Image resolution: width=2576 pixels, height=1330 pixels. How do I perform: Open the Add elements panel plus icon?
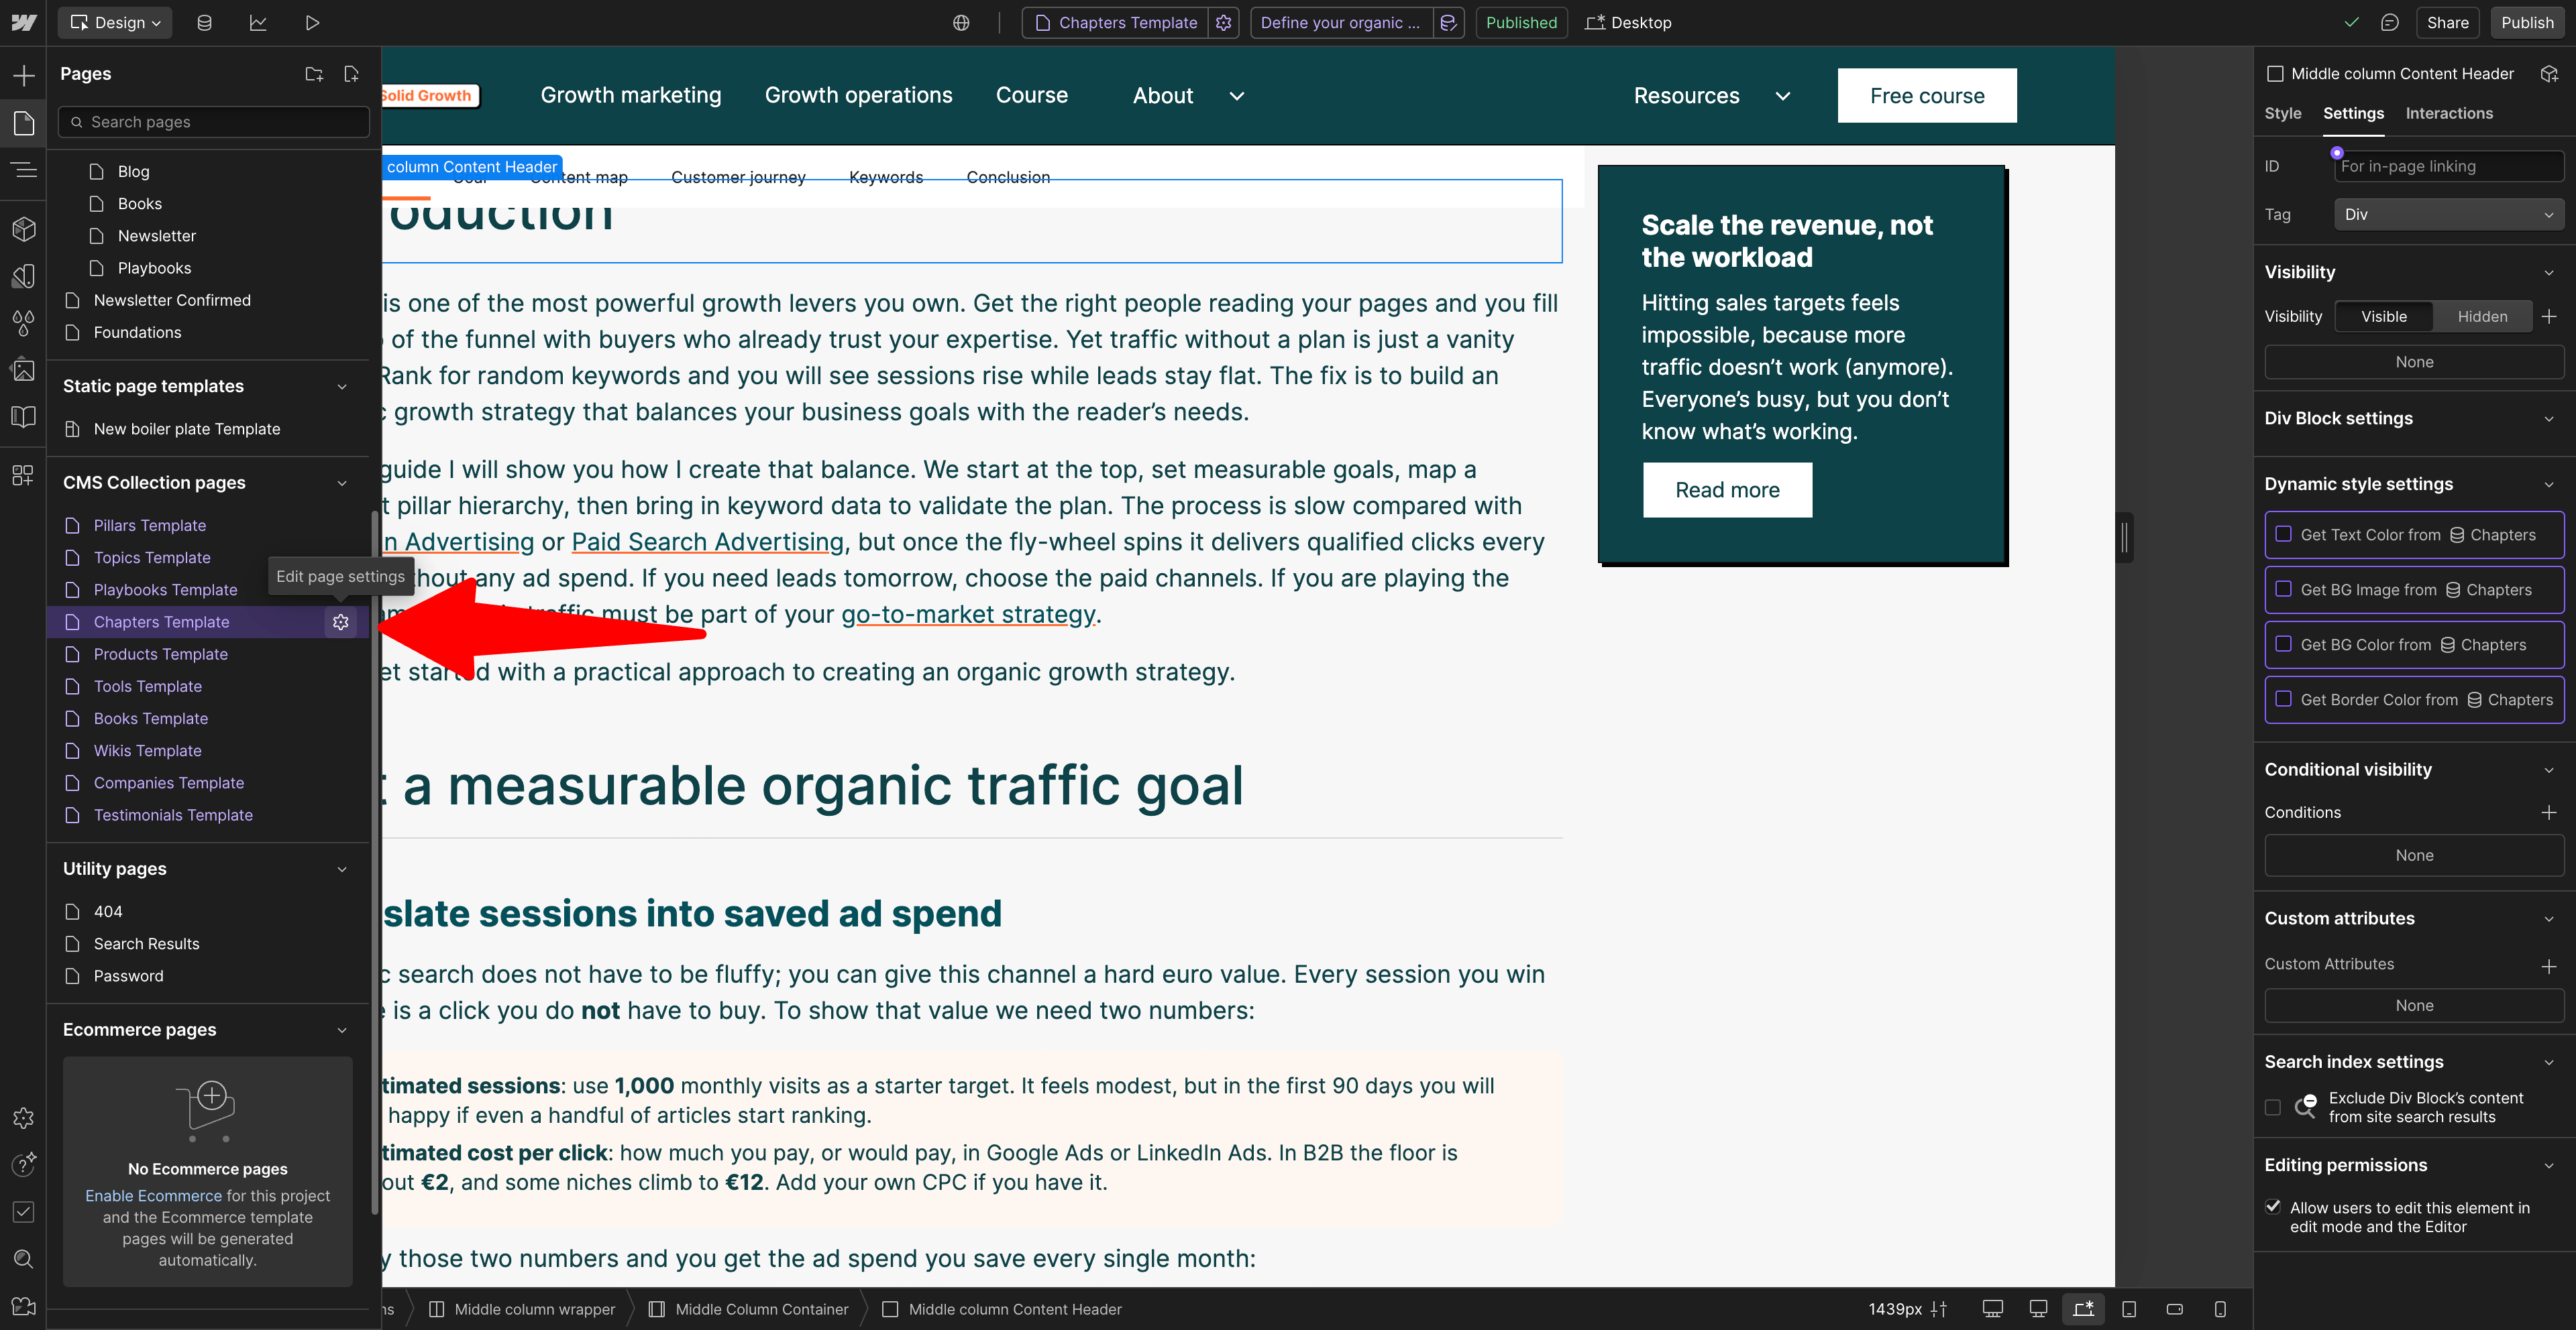point(23,75)
